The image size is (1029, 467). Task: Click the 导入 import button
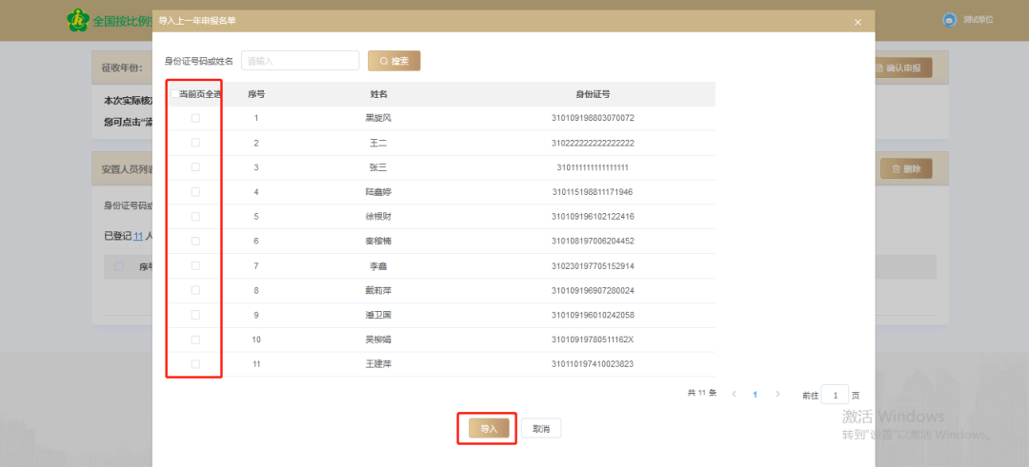(x=488, y=429)
